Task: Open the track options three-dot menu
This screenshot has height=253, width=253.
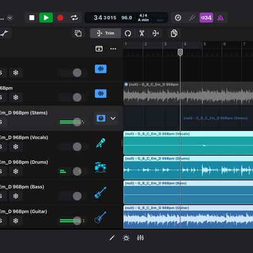Action: (x=113, y=49)
